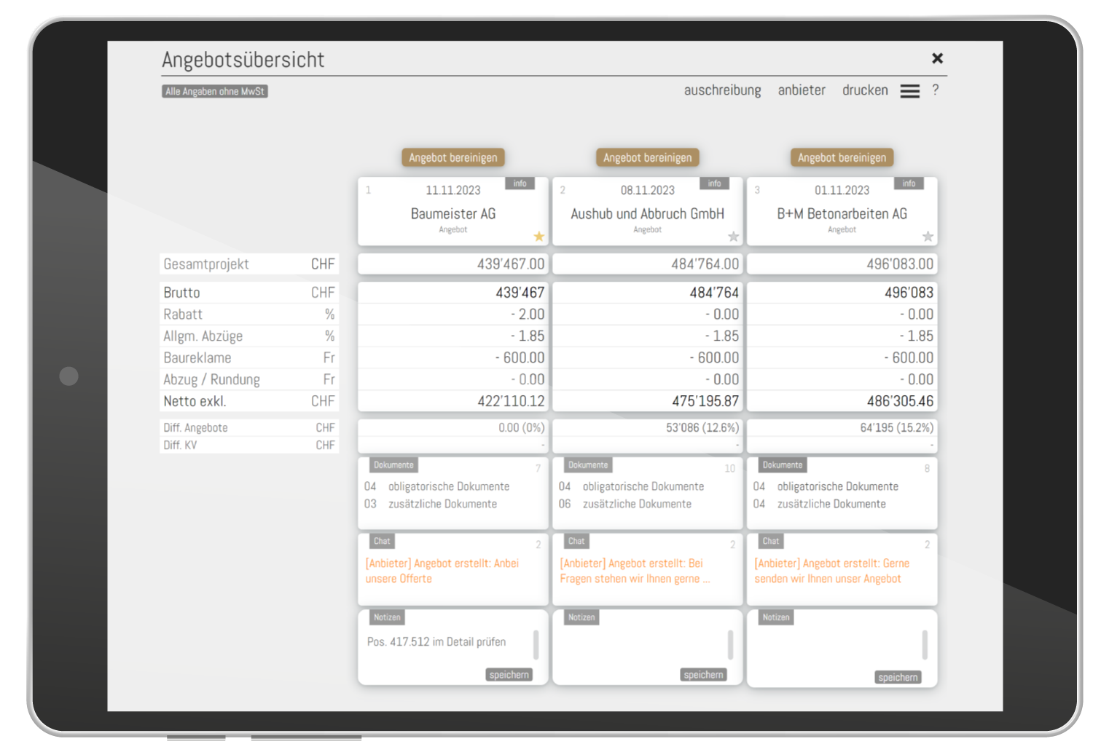Screen dimensions: 1093x744
Task: Open info badge on Baumeister AG card
Action: click(520, 183)
